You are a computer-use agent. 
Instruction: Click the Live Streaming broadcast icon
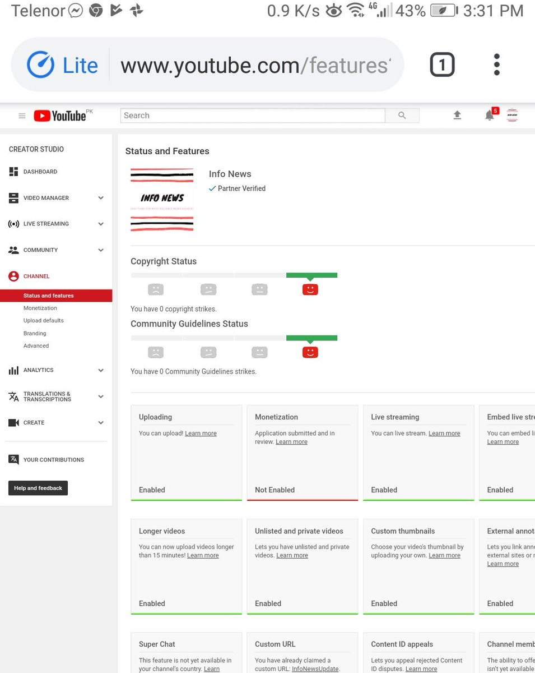click(x=13, y=224)
